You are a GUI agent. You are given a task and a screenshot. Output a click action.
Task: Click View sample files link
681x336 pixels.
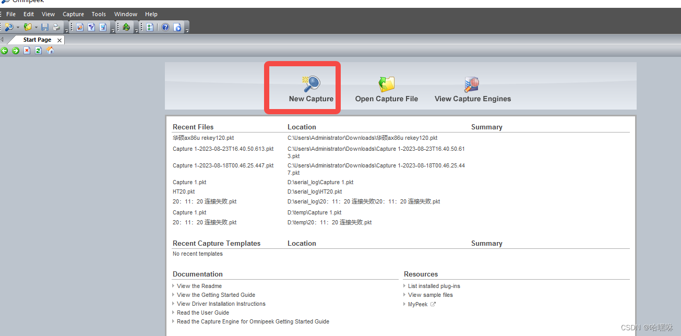(431, 295)
